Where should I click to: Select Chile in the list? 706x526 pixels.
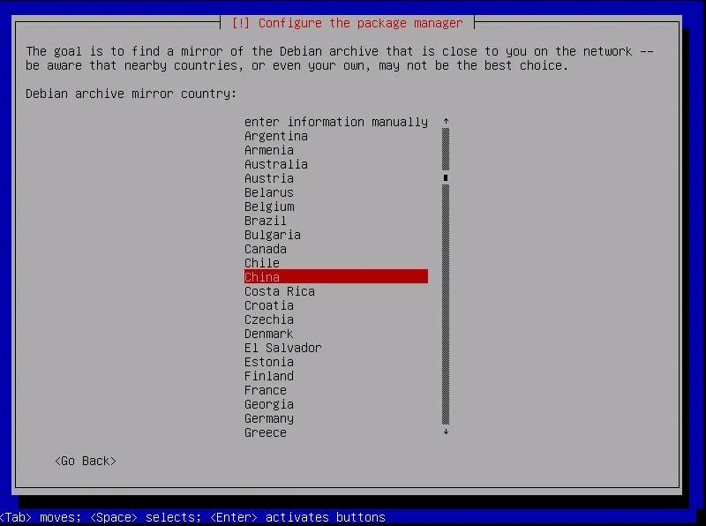(x=336, y=263)
